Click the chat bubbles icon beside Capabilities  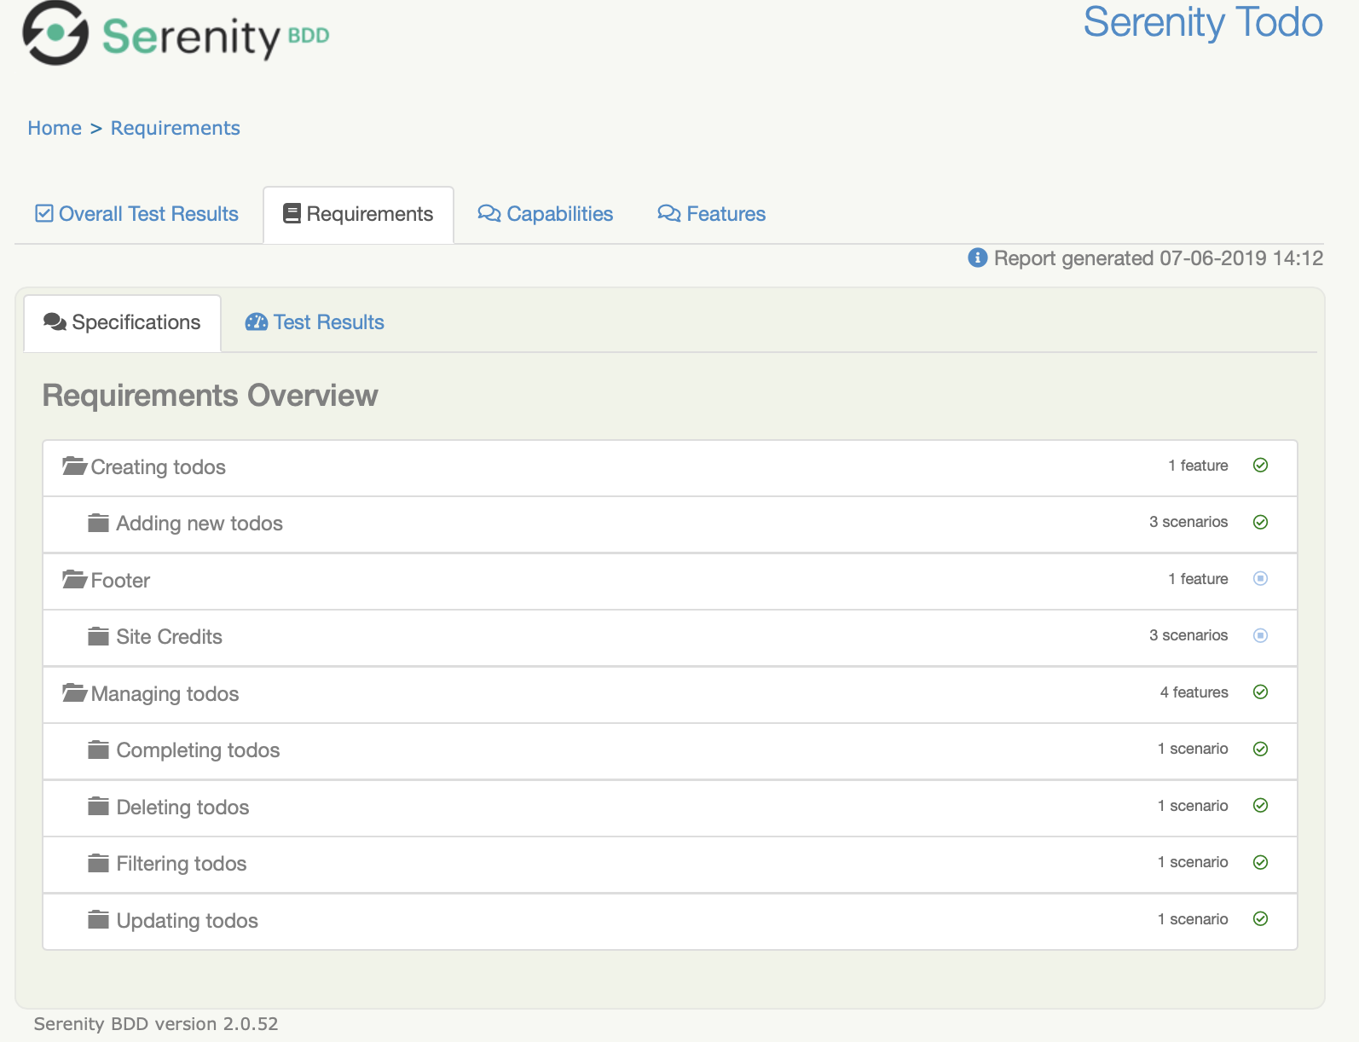tap(489, 213)
